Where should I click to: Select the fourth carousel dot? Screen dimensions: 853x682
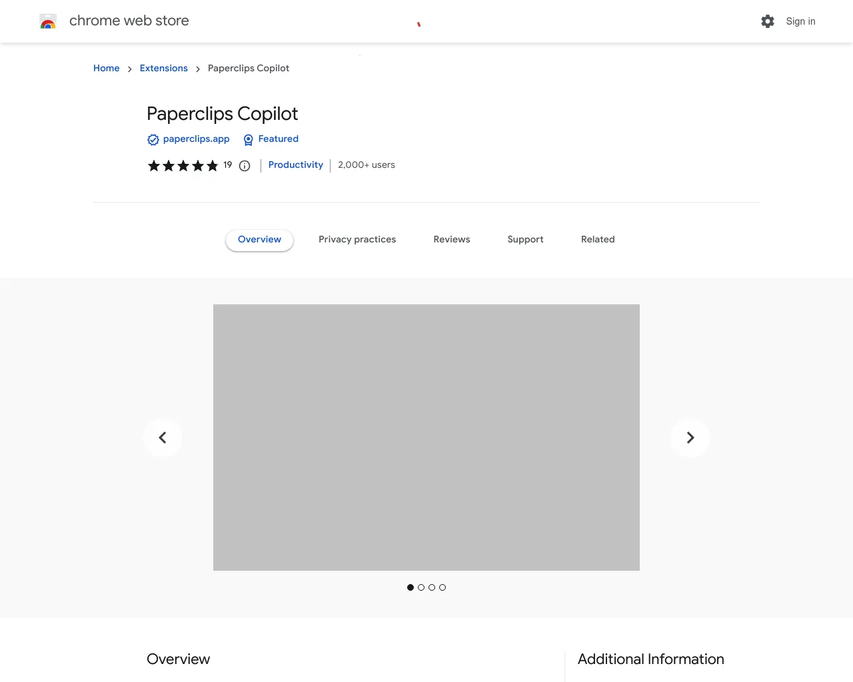[442, 587]
